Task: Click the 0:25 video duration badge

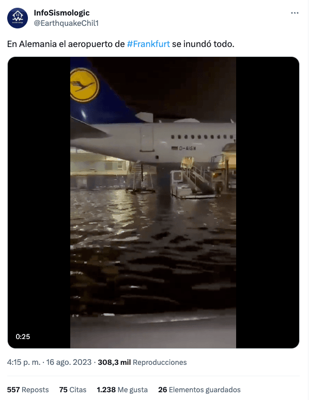Action: [x=23, y=337]
